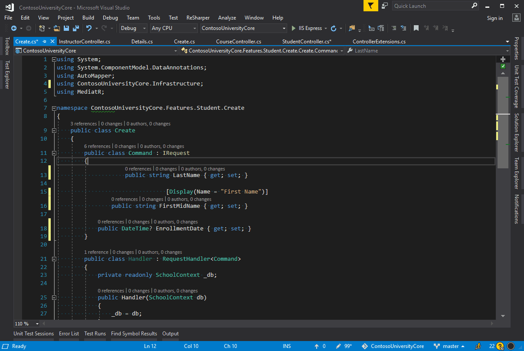
Task: Click the Find in Files toolbar icon
Action: coord(352,28)
